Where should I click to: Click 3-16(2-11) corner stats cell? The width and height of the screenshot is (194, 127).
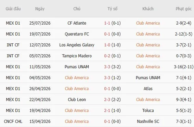tap(184, 67)
